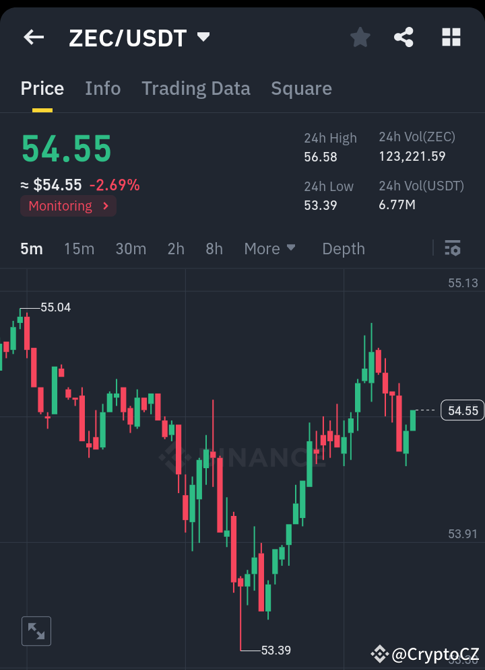485x670 pixels.
Task: Choose the 2h interval
Action: (175, 248)
